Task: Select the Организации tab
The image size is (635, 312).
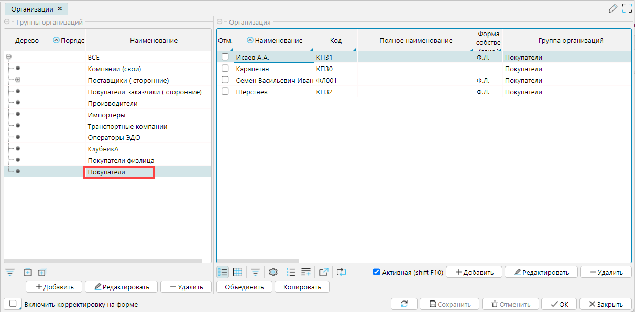Action: (x=31, y=9)
